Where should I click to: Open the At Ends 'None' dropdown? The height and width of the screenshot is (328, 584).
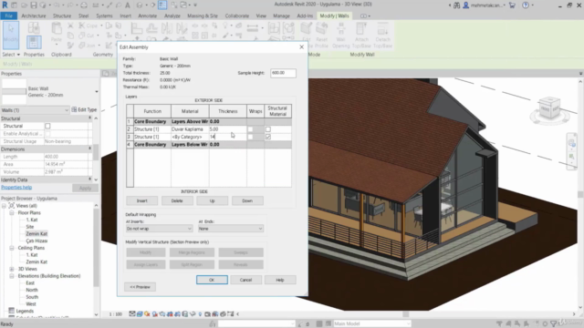click(x=231, y=229)
